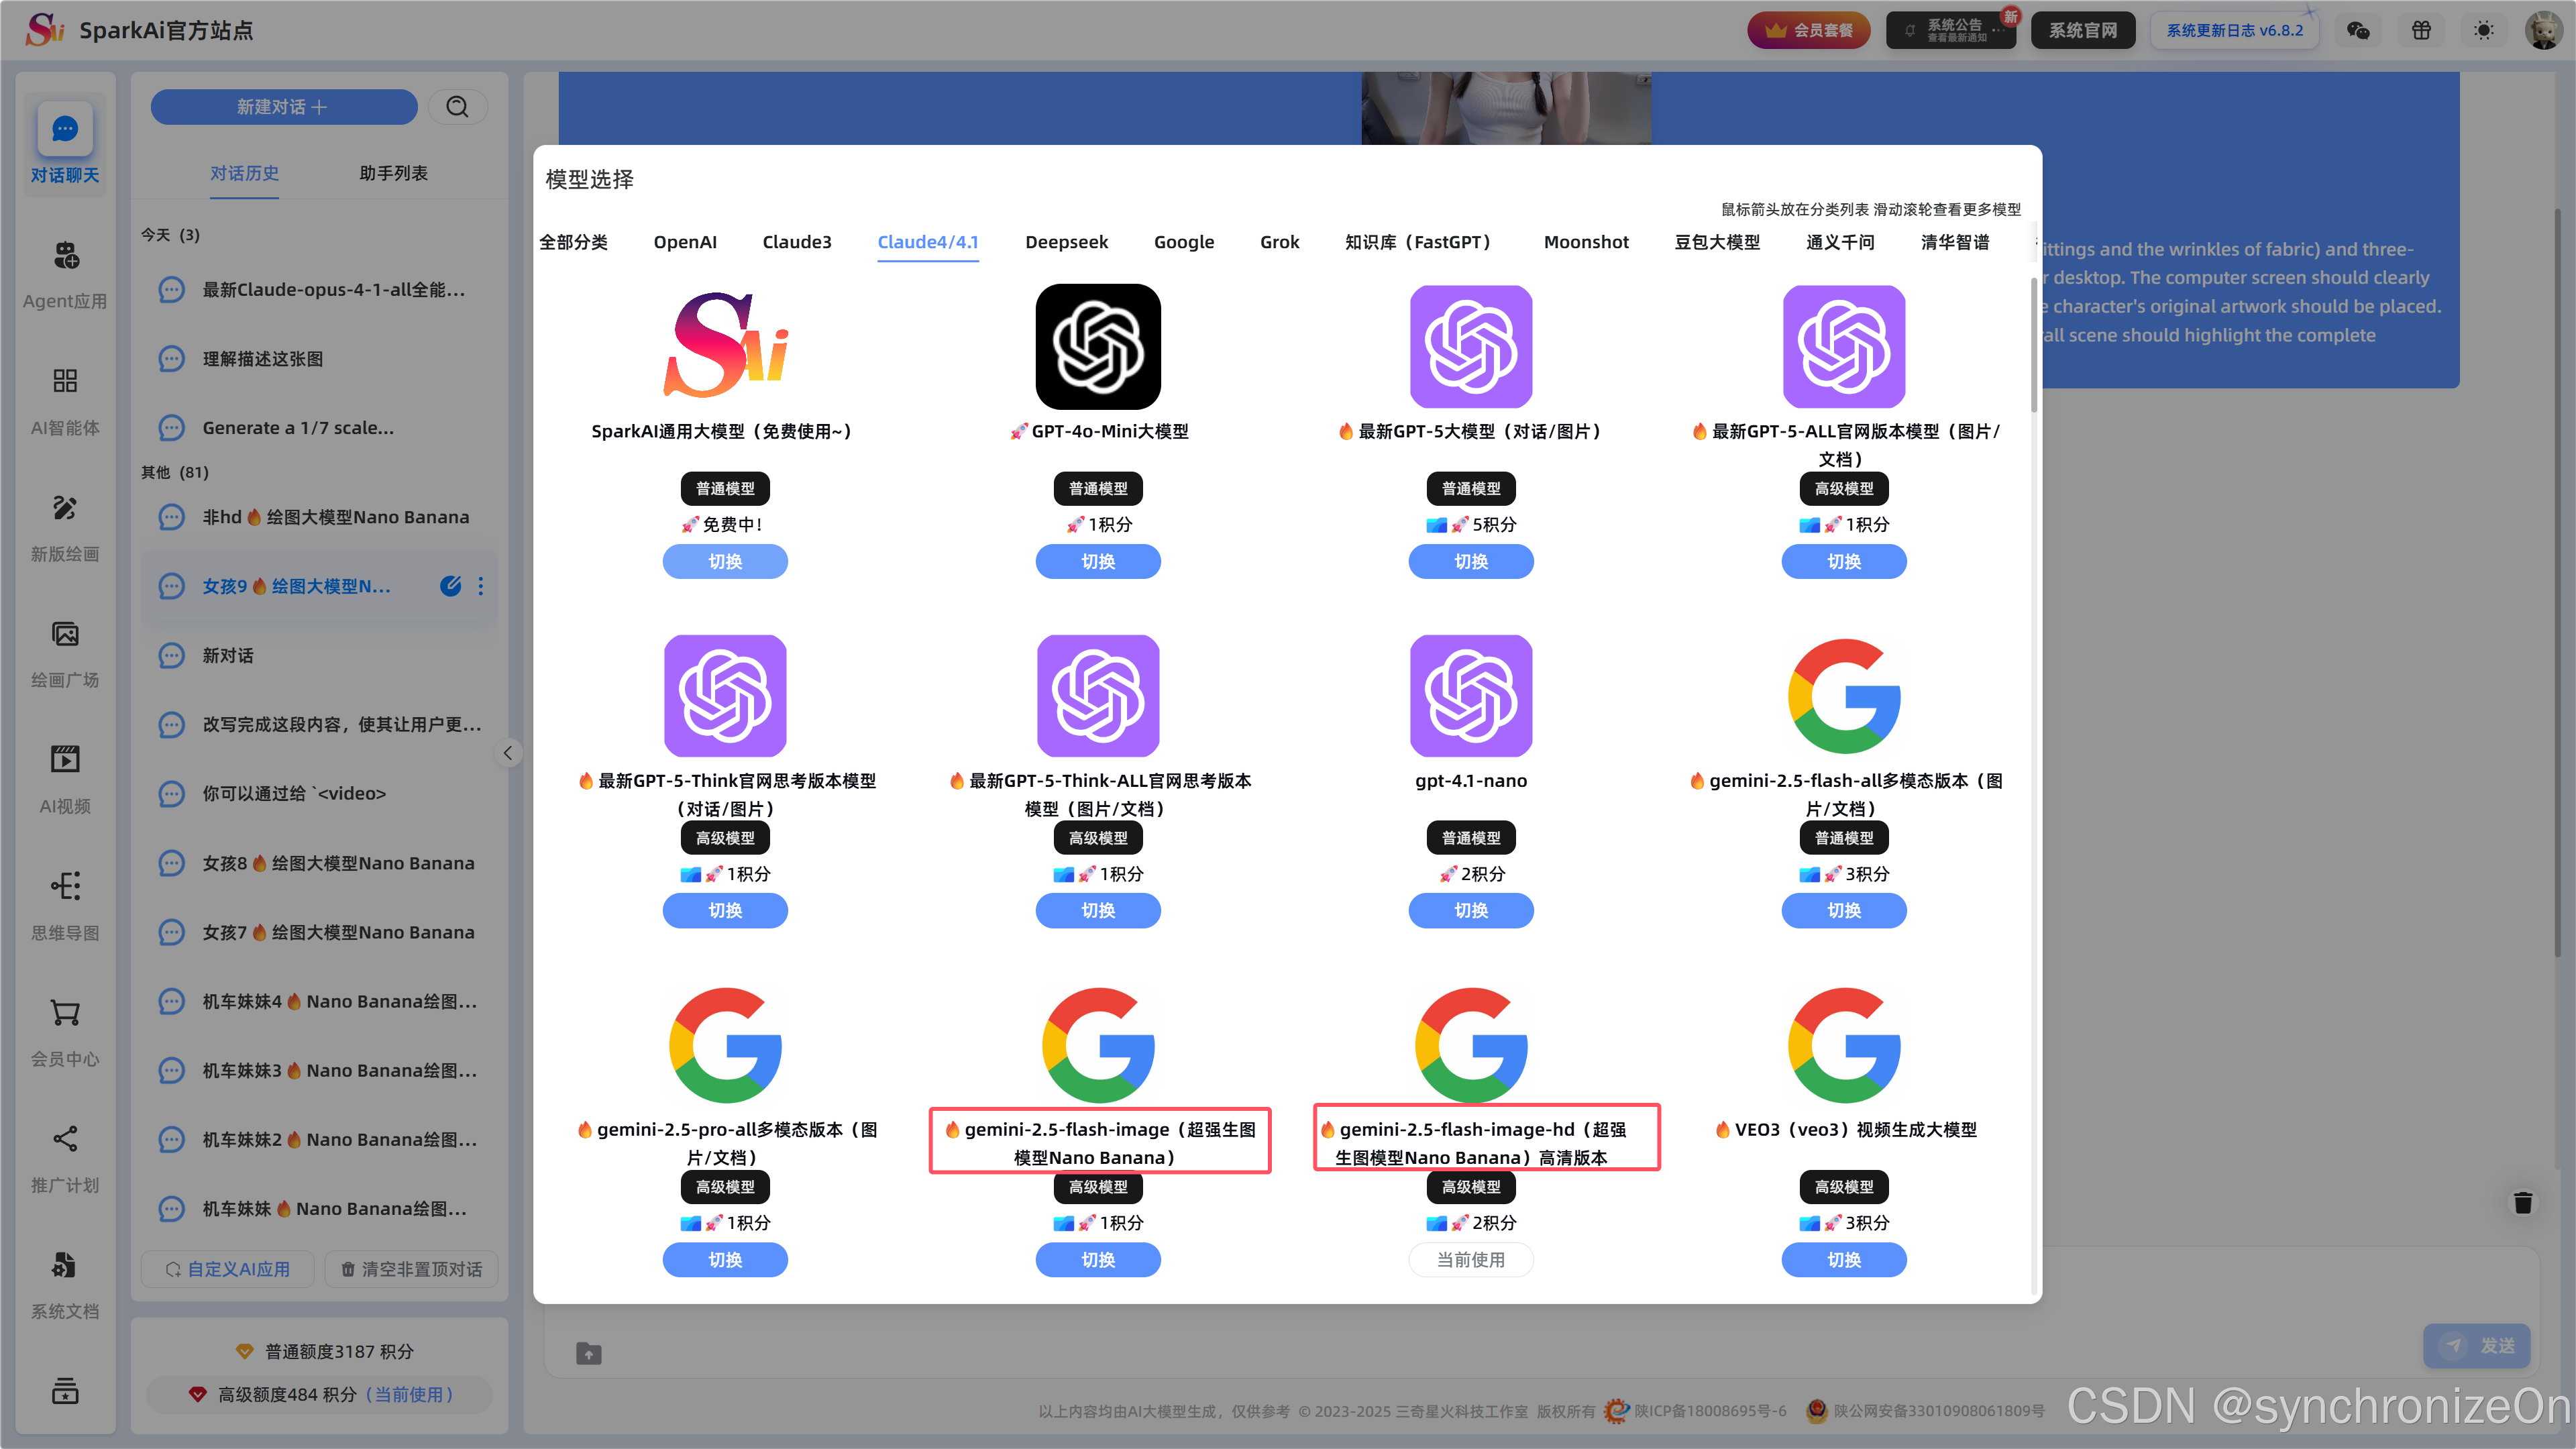Screen dimensions: 2576x1449
Task: Click 切换 under 最新GPT-5大模型
Action: pos(1471,562)
